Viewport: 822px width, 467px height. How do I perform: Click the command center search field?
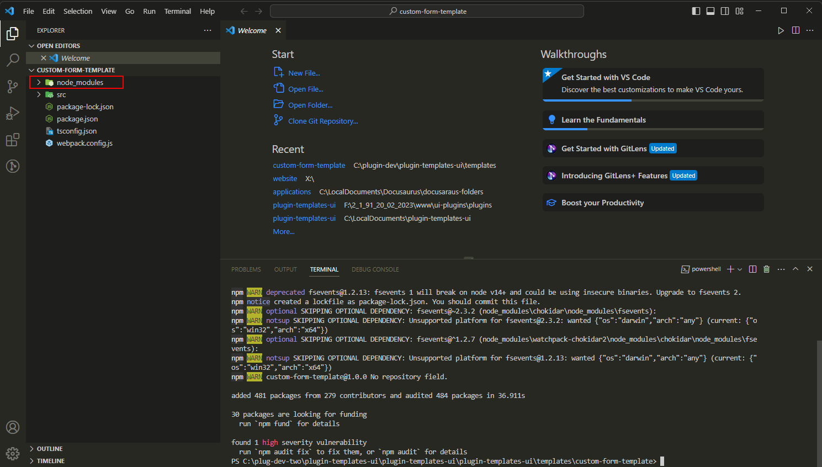tap(427, 11)
